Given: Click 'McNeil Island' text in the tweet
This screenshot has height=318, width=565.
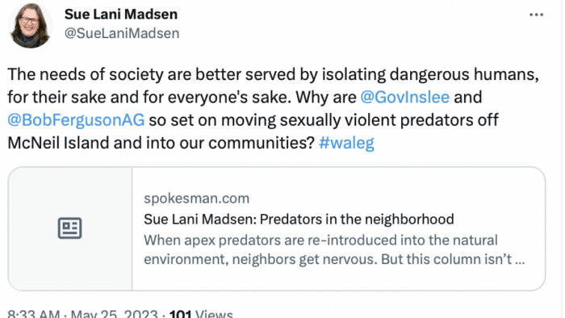Looking at the screenshot, I should click(58, 143).
